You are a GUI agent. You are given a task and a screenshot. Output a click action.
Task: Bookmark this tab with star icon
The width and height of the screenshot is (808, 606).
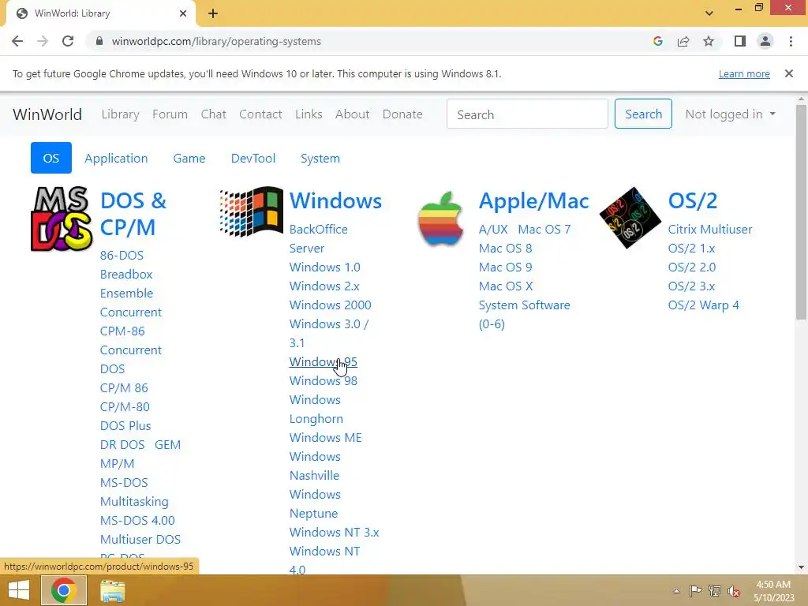(709, 41)
